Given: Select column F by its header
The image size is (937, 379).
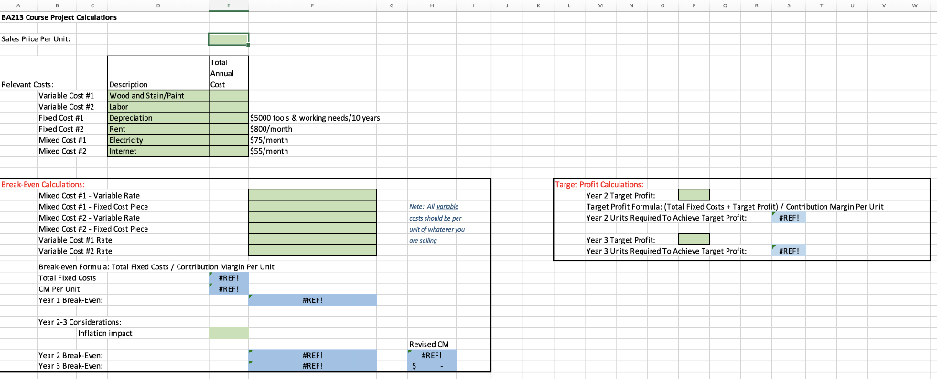Looking at the screenshot, I should pos(313,5).
